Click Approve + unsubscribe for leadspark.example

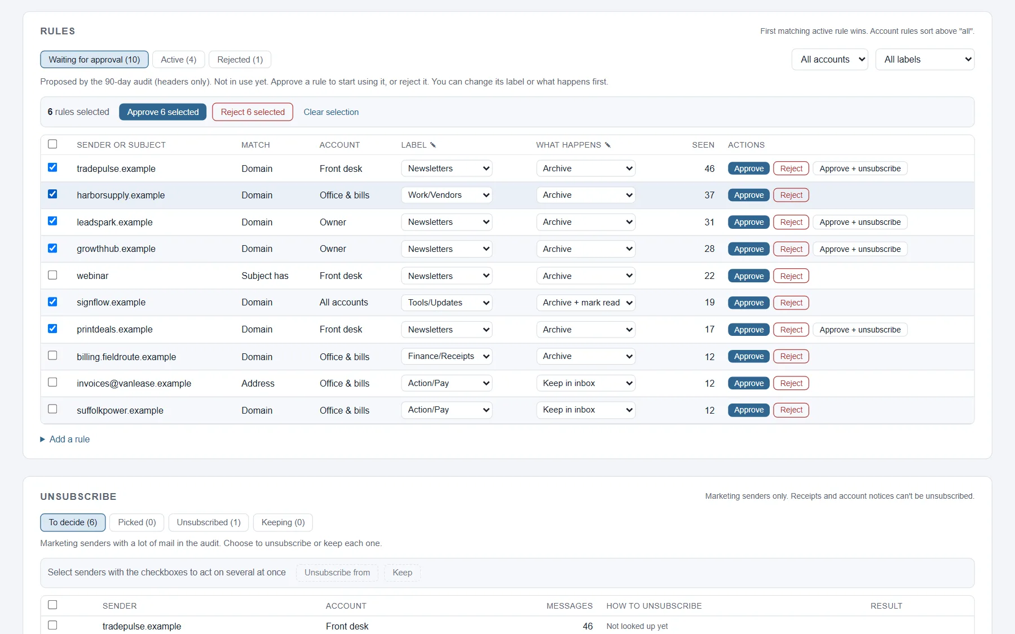click(860, 222)
